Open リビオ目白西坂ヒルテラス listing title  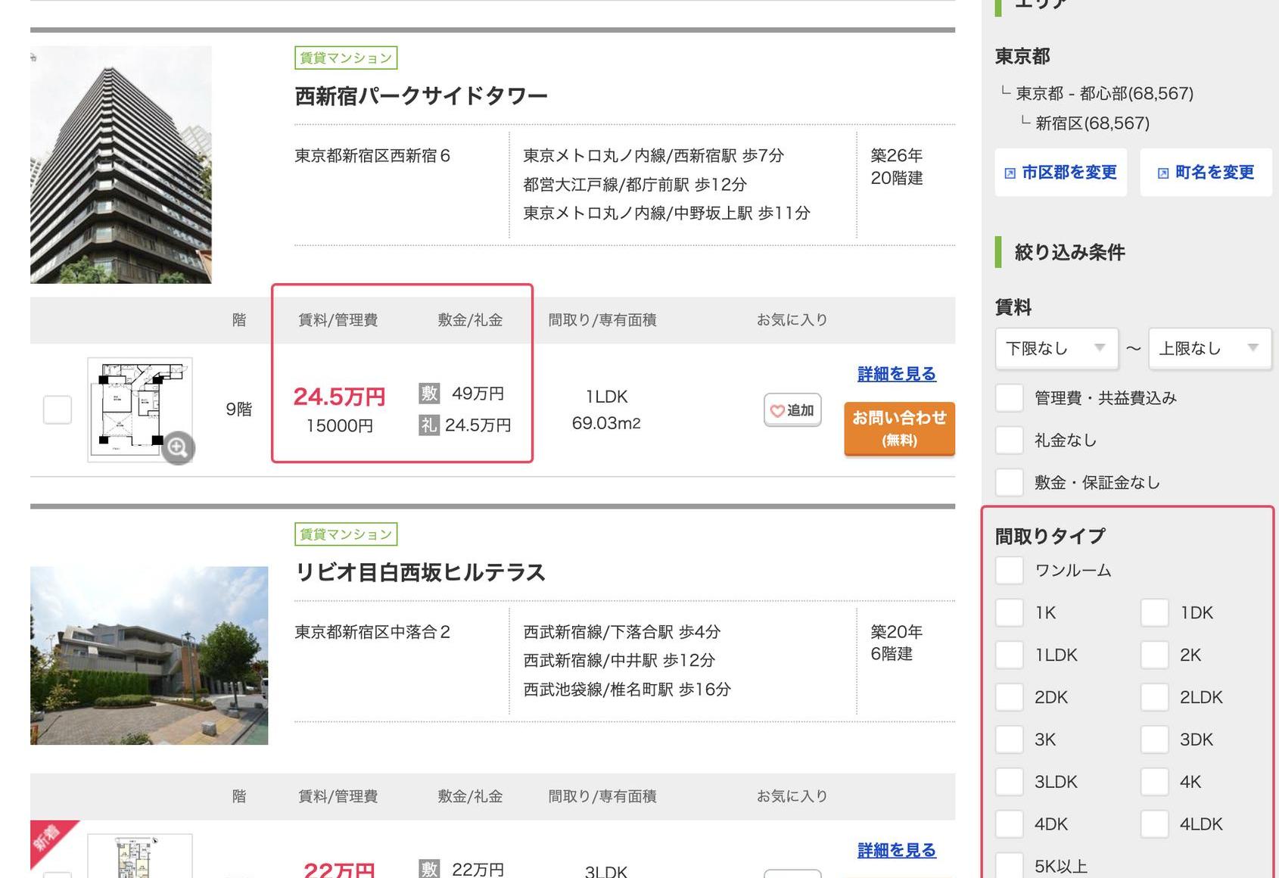click(x=420, y=572)
